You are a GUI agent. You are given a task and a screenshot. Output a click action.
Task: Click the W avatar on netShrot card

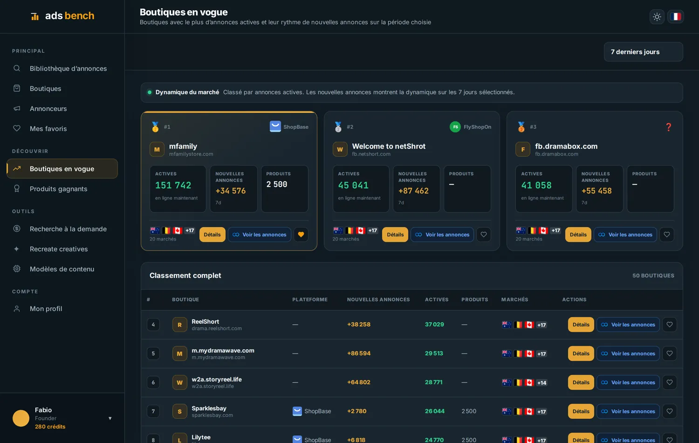340,150
